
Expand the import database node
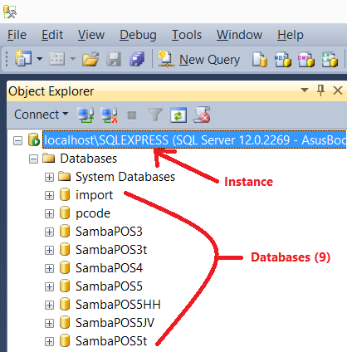pyautogui.click(x=49, y=196)
